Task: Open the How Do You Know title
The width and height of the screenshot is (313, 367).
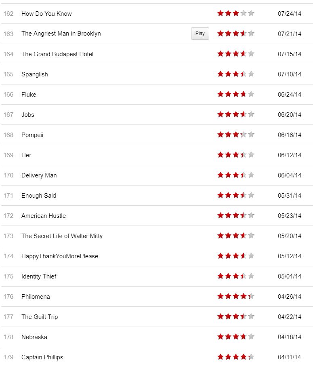Action: (46, 13)
